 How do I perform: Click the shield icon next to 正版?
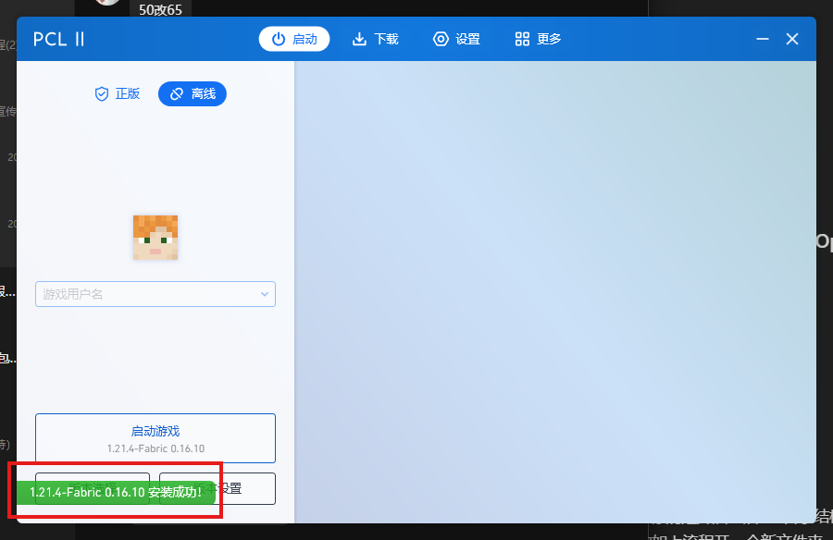tap(102, 93)
